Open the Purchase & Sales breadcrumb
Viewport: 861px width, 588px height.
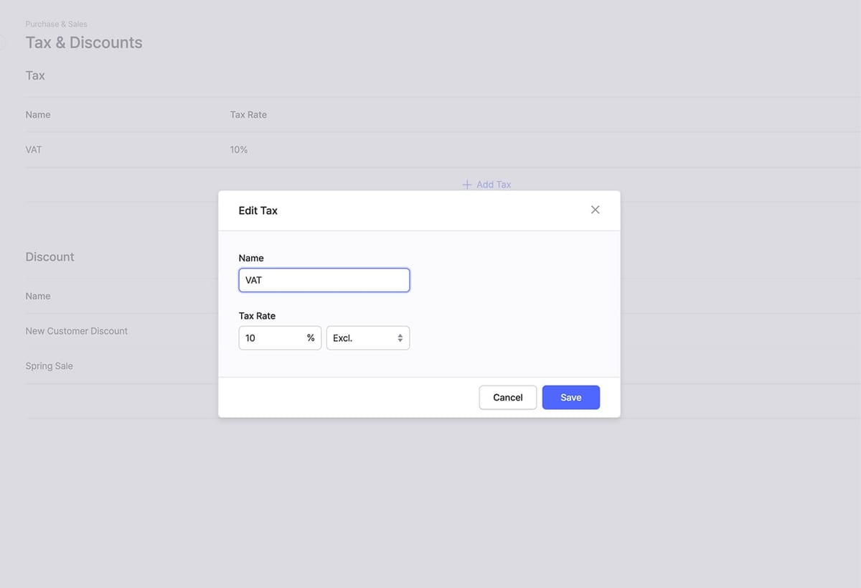pos(56,24)
